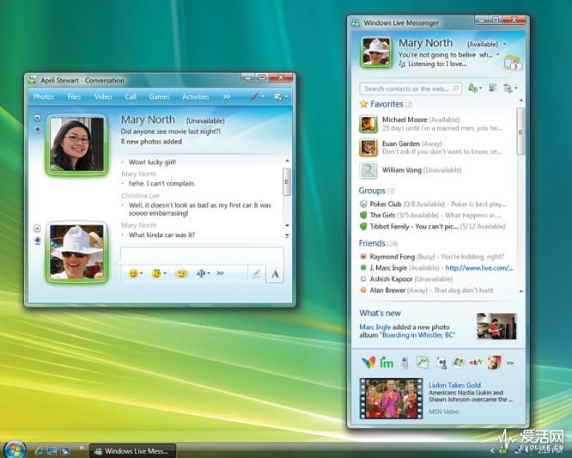The image size is (572, 458).
Task: Click the eBay icon in the bottom tab strip
Action: coord(476,363)
